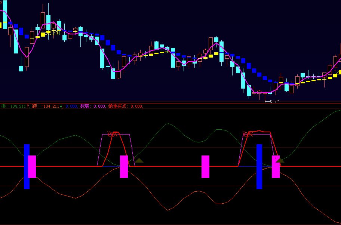This screenshot has height=225, width=341.
Task: Click the second olive triangle near right magenta bar
Action: pyautogui.click(x=280, y=160)
